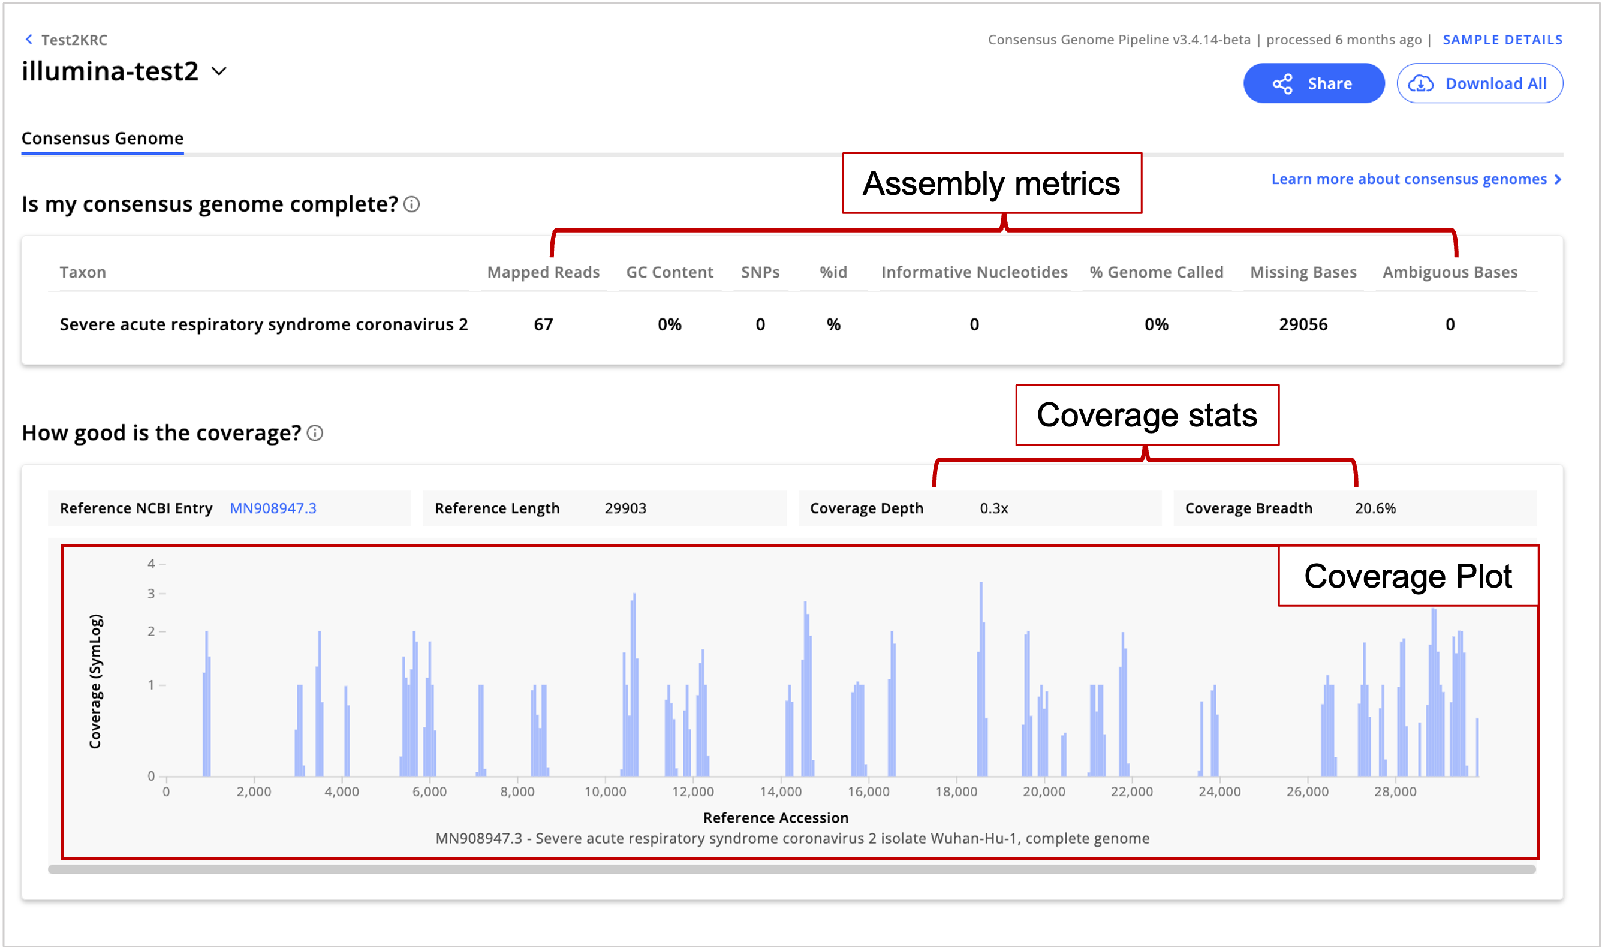Open MN908947.3 NCBI reference entry link
The image size is (1602, 948).
point(273,508)
